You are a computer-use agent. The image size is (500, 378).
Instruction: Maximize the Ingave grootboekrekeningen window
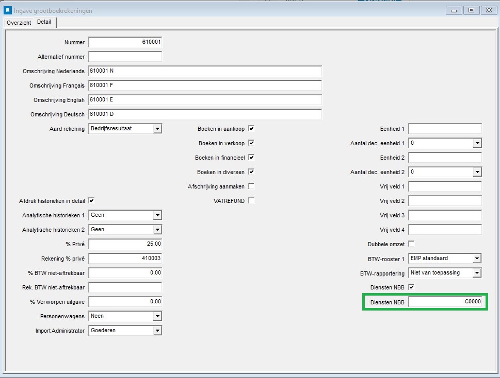pyautogui.click(x=471, y=10)
